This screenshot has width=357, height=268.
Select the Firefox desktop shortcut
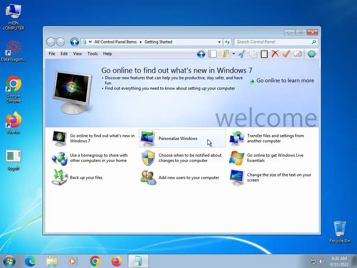(x=14, y=123)
